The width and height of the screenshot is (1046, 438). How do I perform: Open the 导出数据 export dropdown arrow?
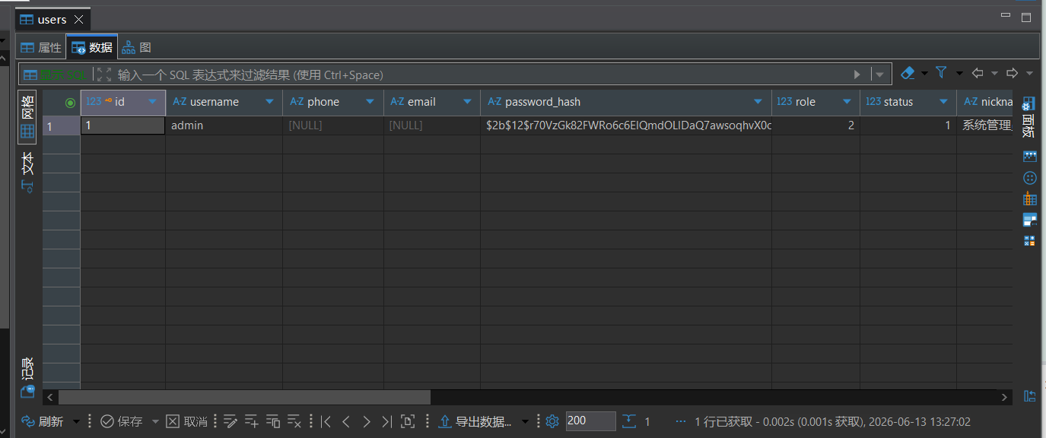[x=525, y=421]
